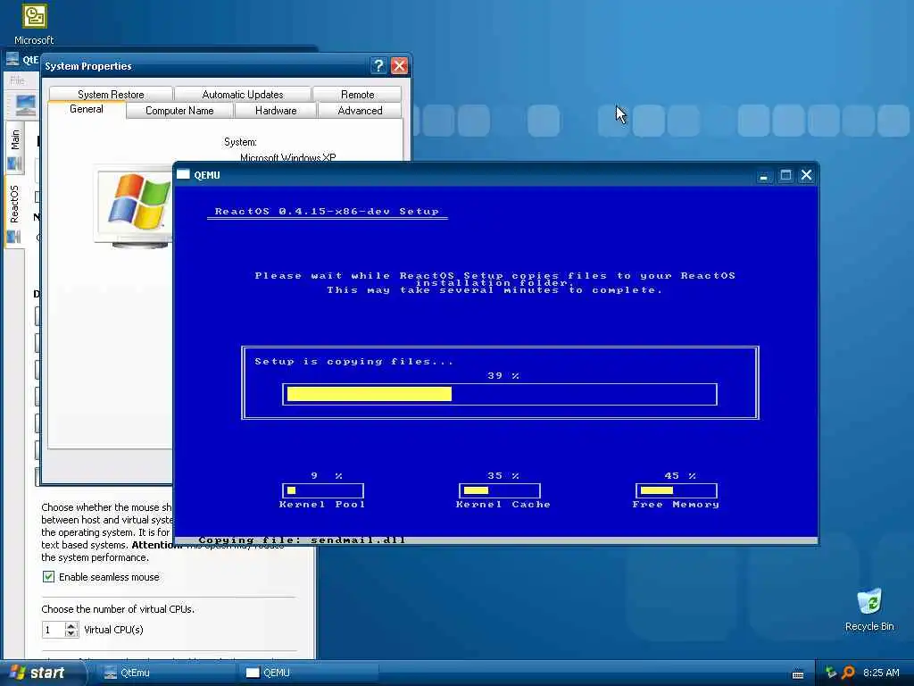Click the "ReactOS 0.4.15-x86-dev Setup" heading
This screenshot has height=686, width=914.
coord(327,211)
